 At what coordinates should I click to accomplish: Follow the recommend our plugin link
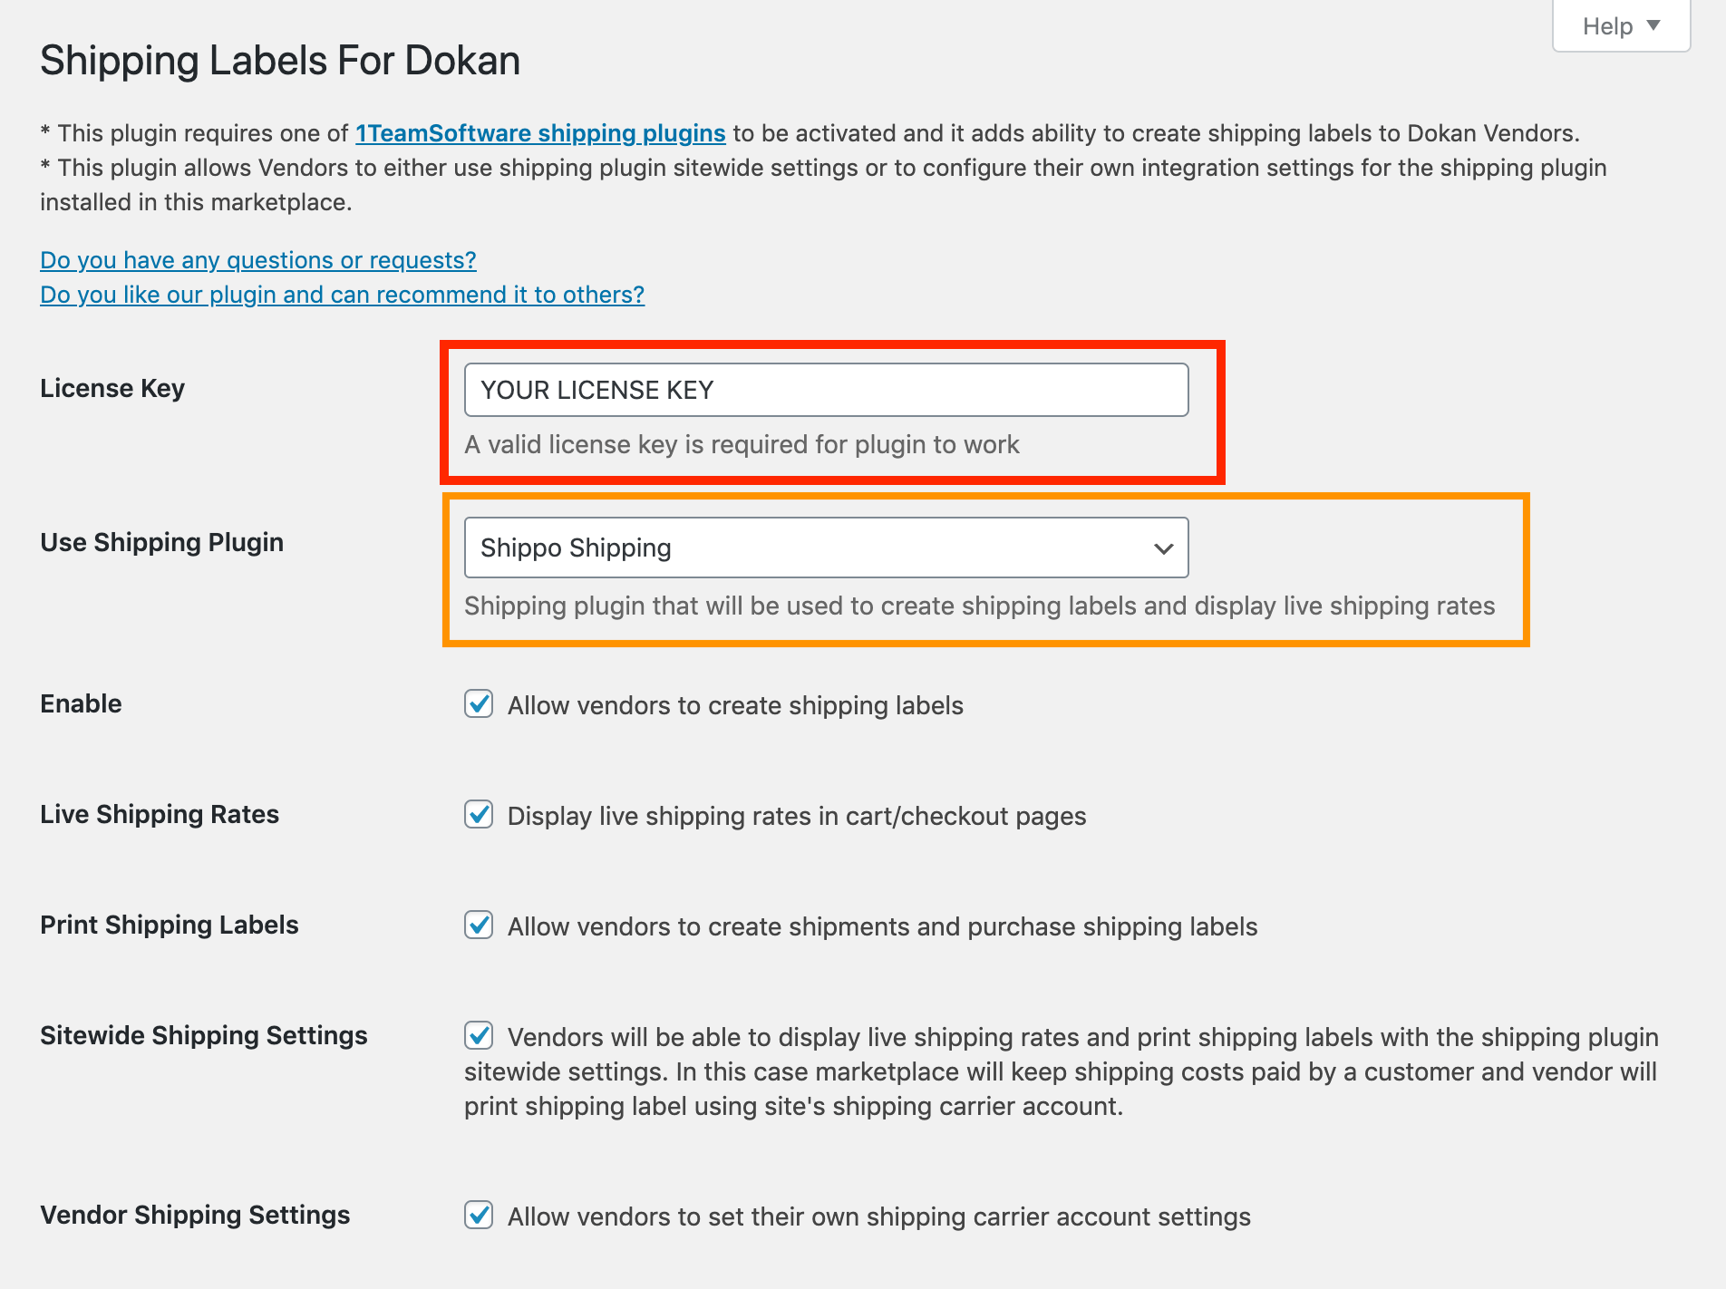click(342, 295)
